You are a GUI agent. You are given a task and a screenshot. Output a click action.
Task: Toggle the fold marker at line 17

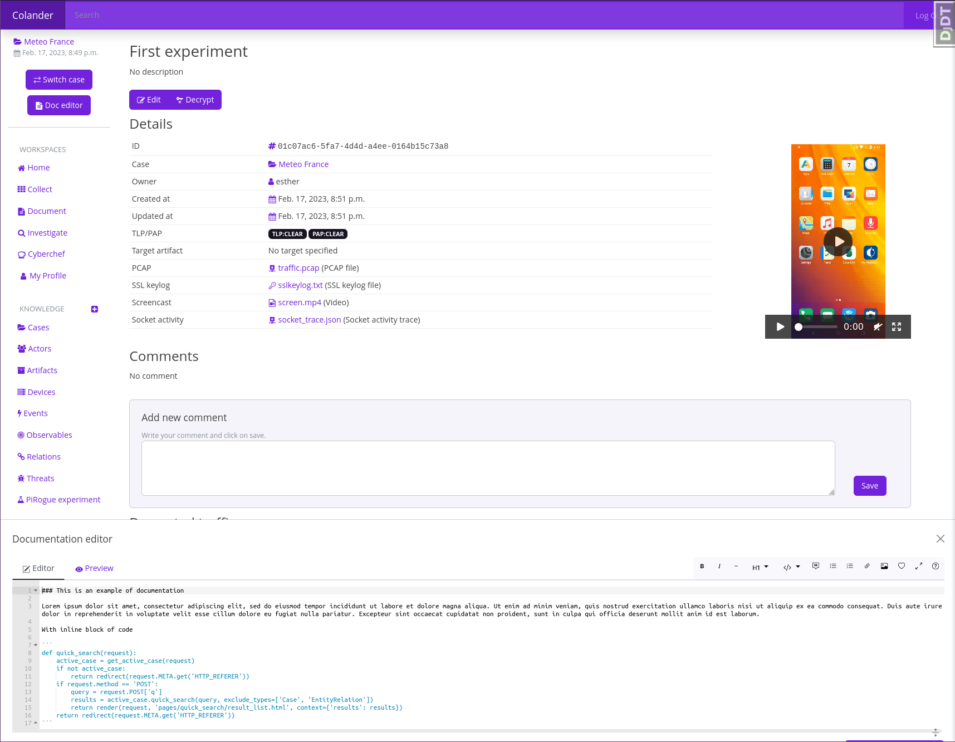pos(36,723)
